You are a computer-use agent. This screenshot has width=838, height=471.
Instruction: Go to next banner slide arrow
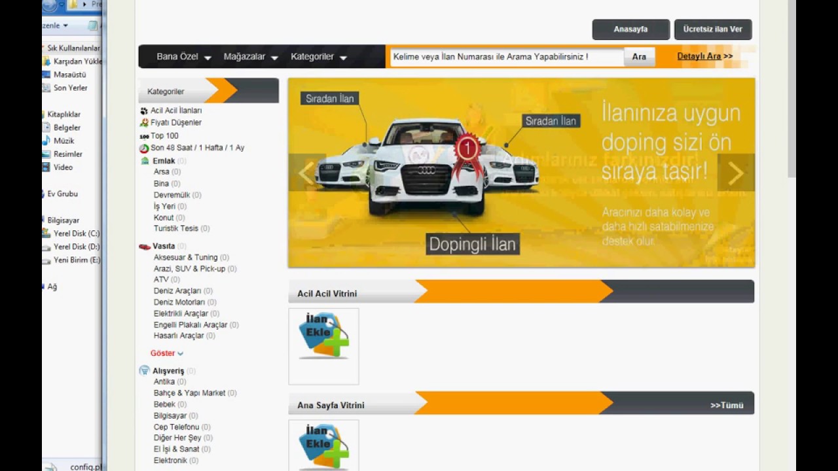(736, 173)
